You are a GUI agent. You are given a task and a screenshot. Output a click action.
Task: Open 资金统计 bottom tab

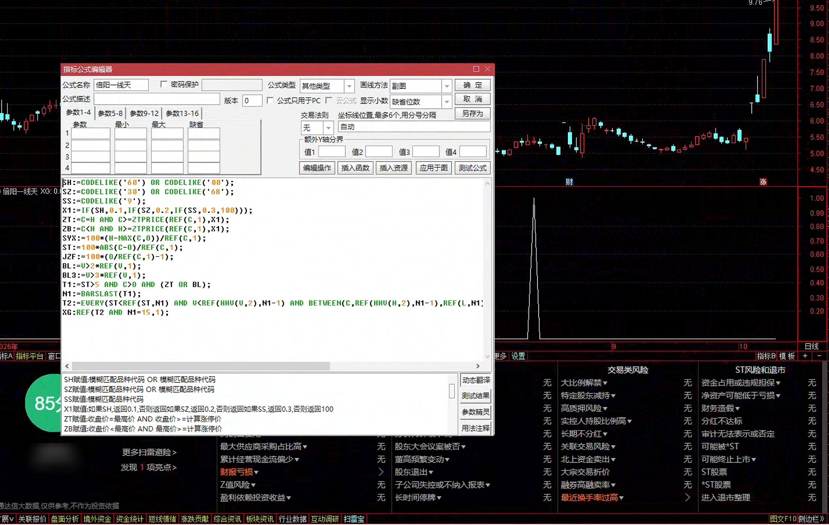point(130,519)
